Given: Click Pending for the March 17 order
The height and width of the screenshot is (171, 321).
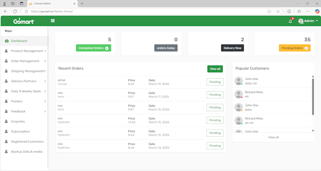Looking at the screenshot, I should [x=215, y=94].
